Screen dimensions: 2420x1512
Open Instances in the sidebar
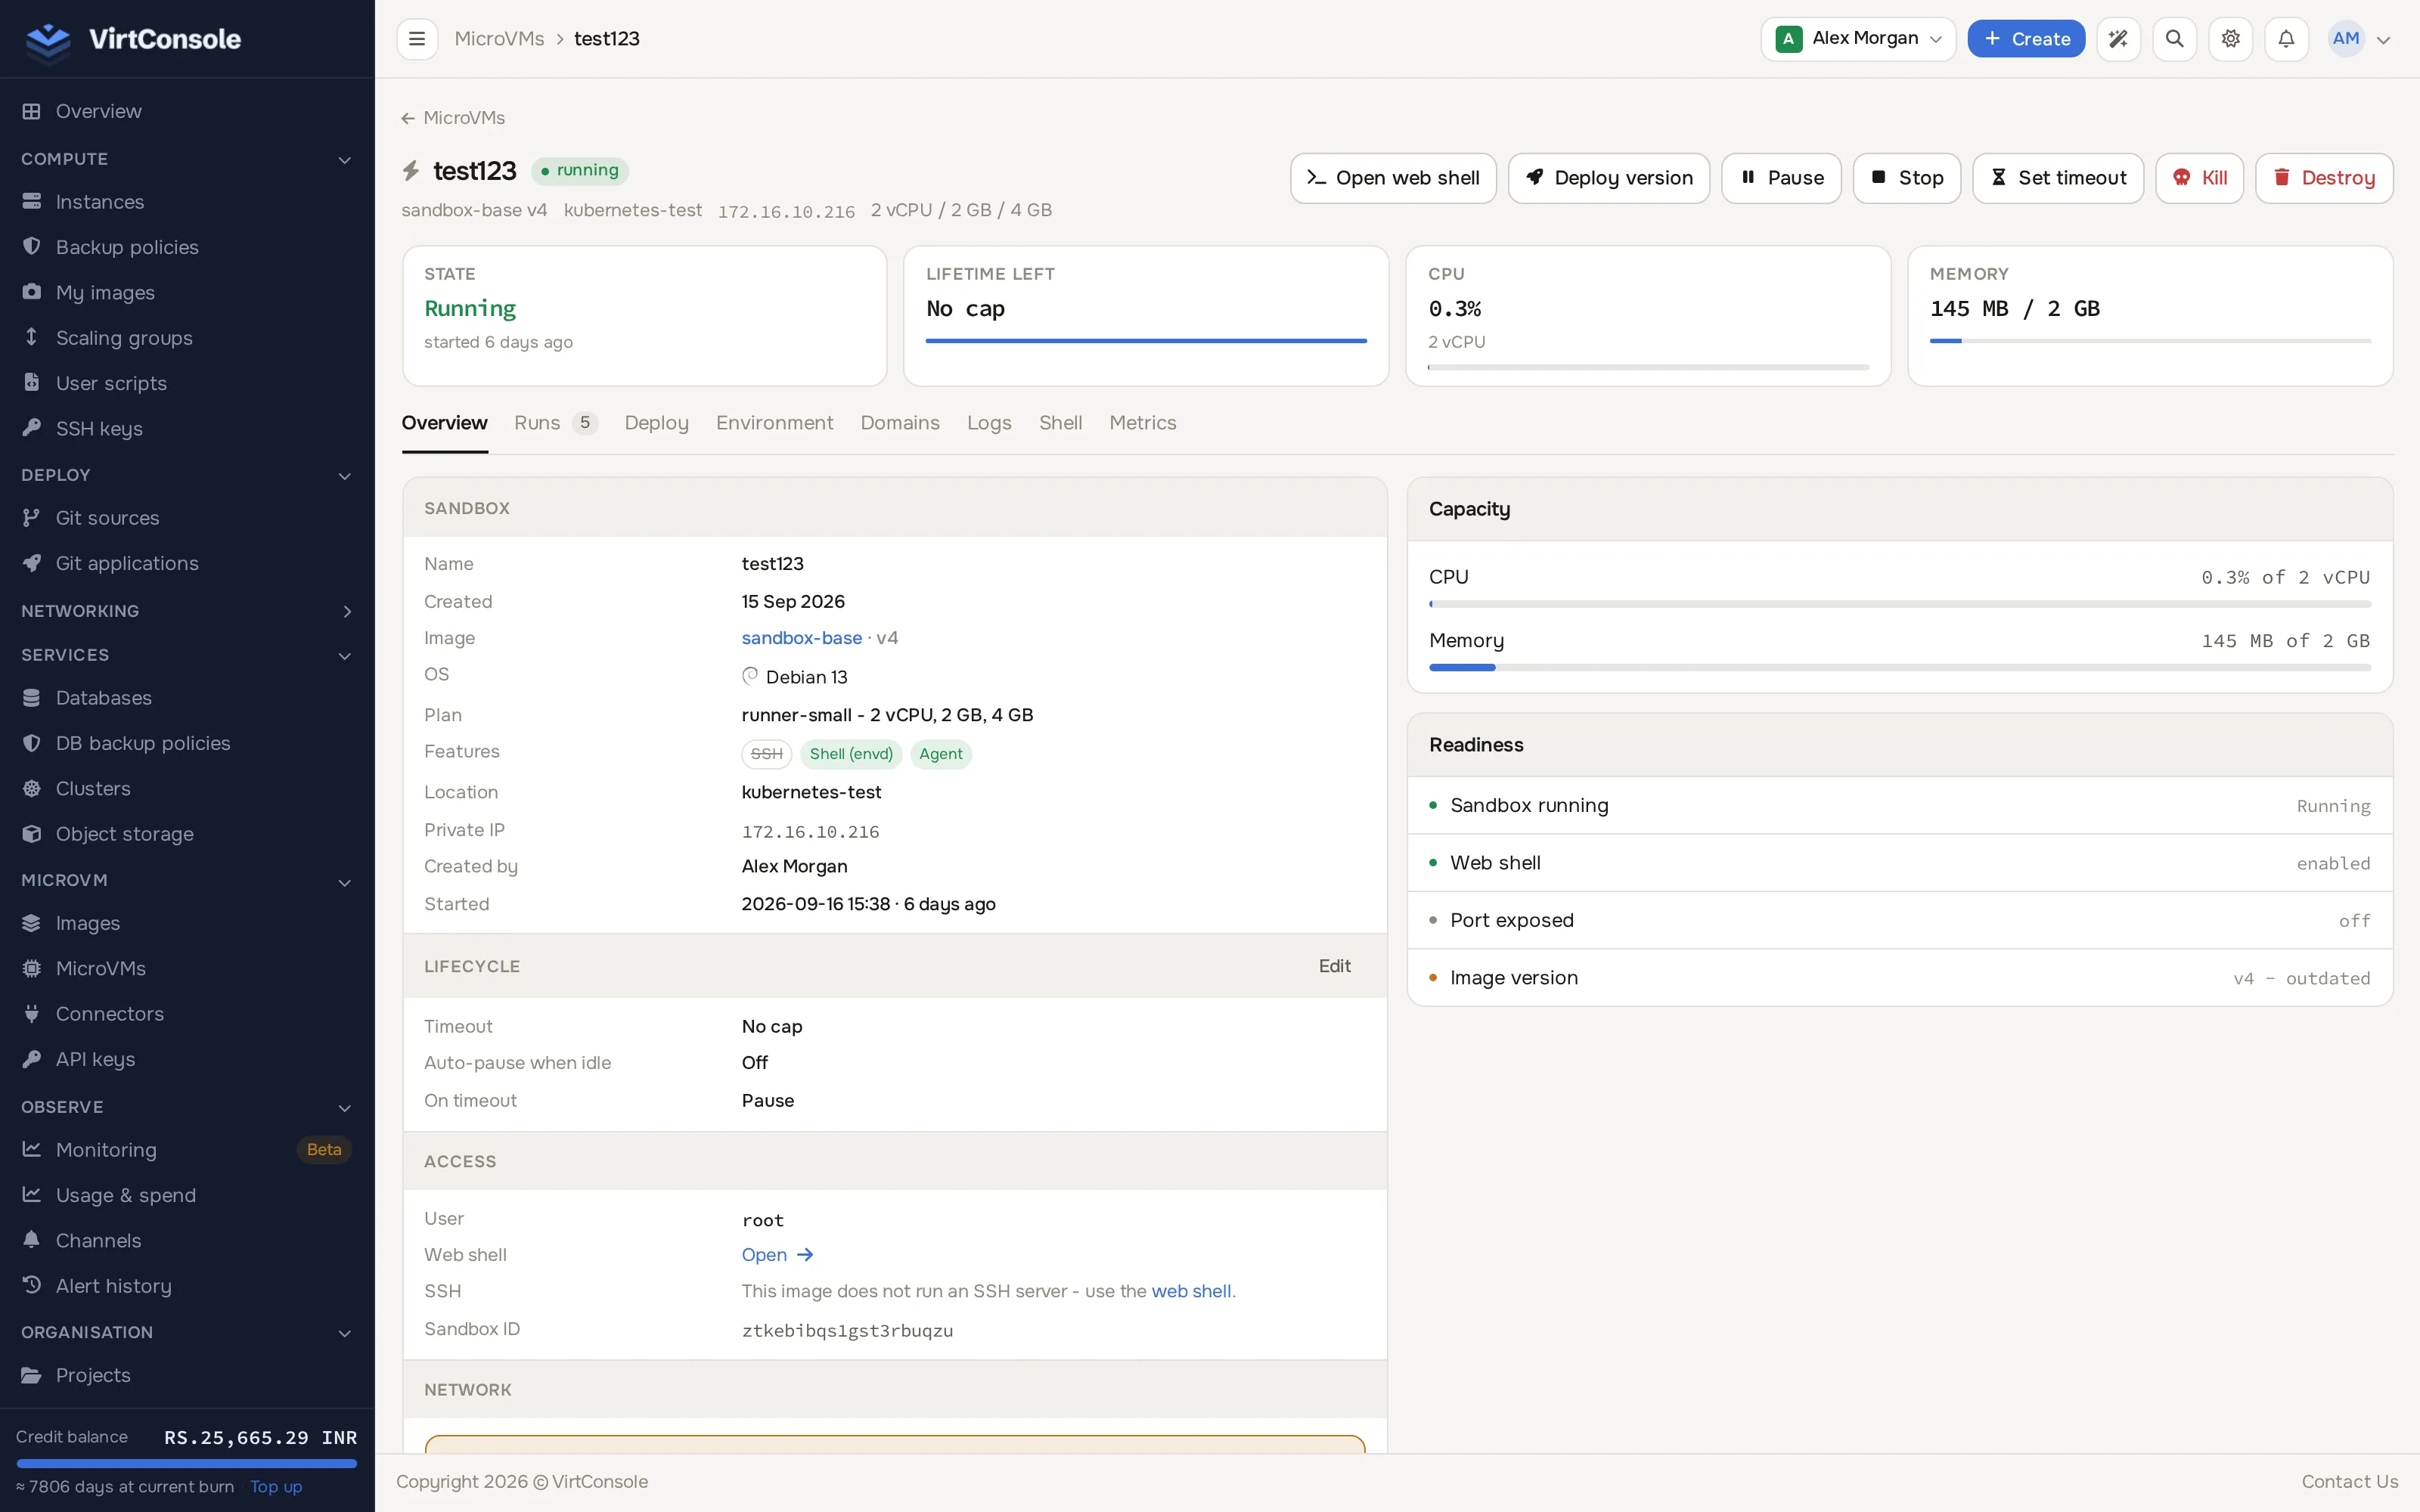(100, 202)
